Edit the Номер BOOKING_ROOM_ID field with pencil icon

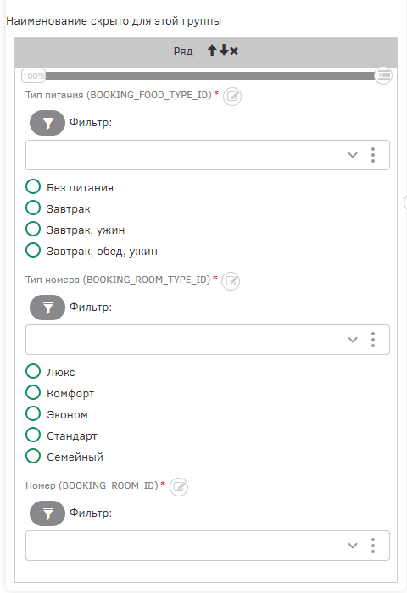[179, 487]
